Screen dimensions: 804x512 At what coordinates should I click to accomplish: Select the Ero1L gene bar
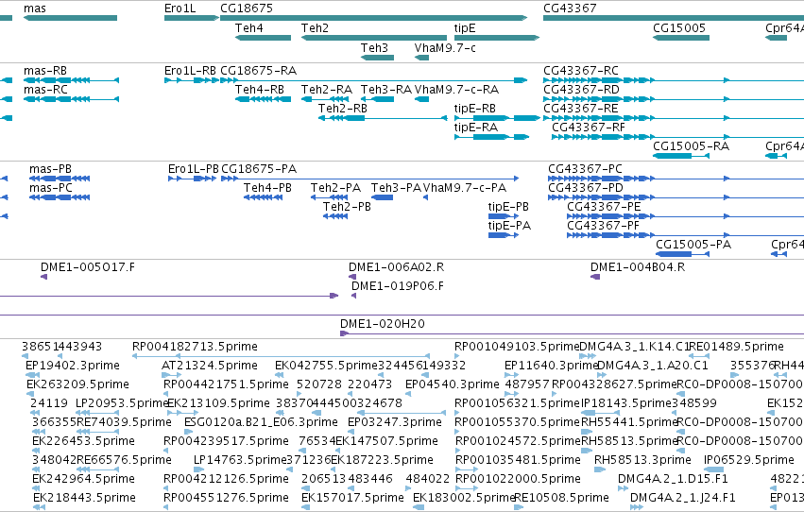[192, 18]
